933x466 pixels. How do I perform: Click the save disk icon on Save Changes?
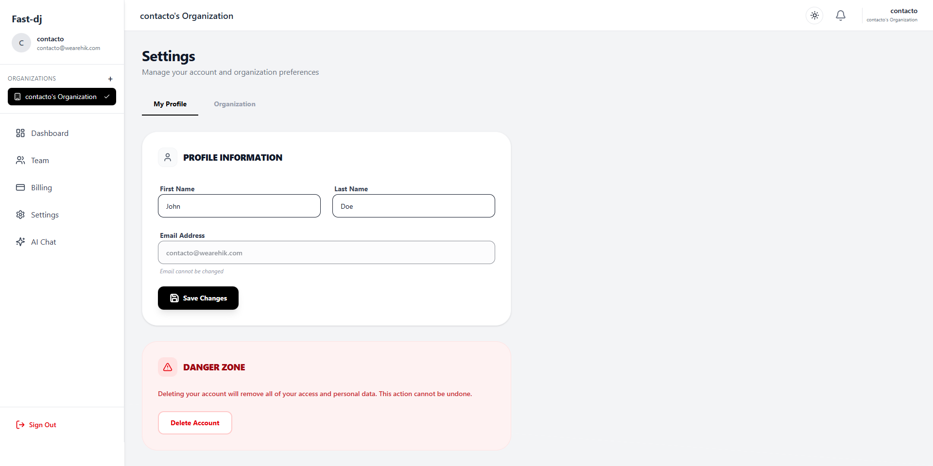click(x=174, y=298)
